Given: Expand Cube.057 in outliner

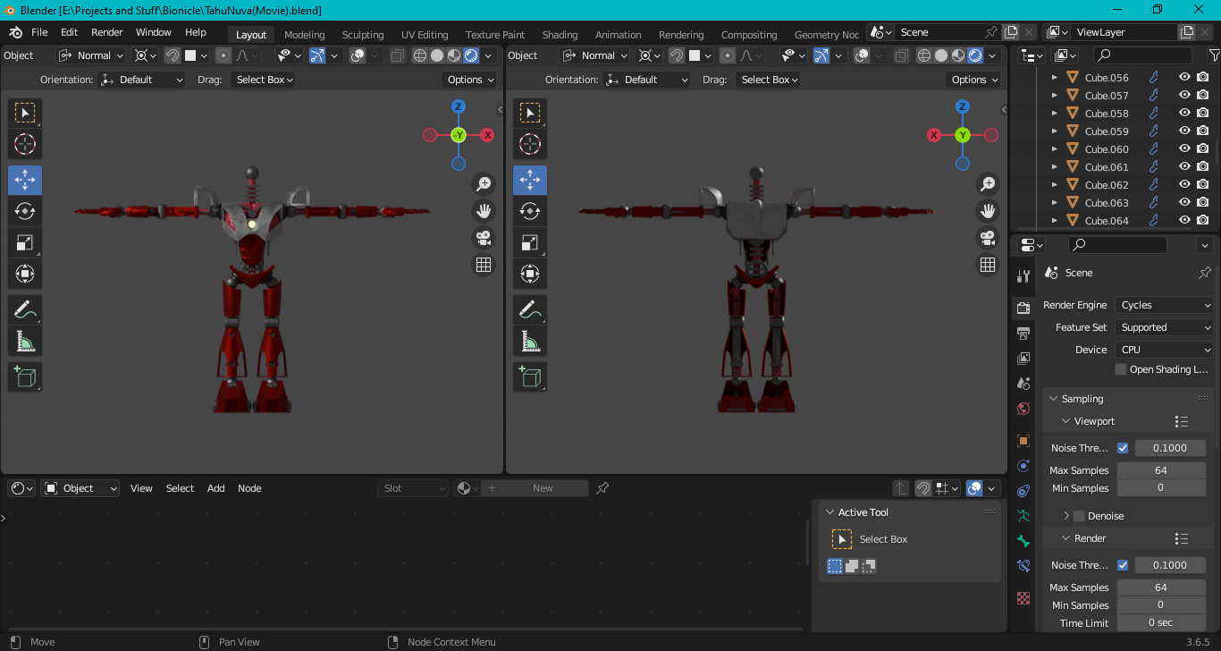Looking at the screenshot, I should pyautogui.click(x=1055, y=96).
